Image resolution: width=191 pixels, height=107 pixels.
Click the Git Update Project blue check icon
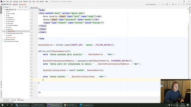(176, 4)
